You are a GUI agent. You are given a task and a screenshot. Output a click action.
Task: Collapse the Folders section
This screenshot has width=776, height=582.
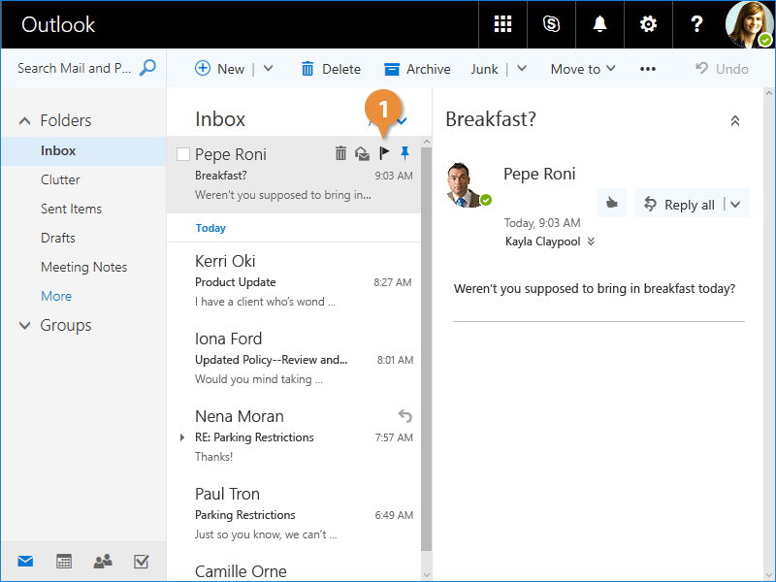pos(25,121)
